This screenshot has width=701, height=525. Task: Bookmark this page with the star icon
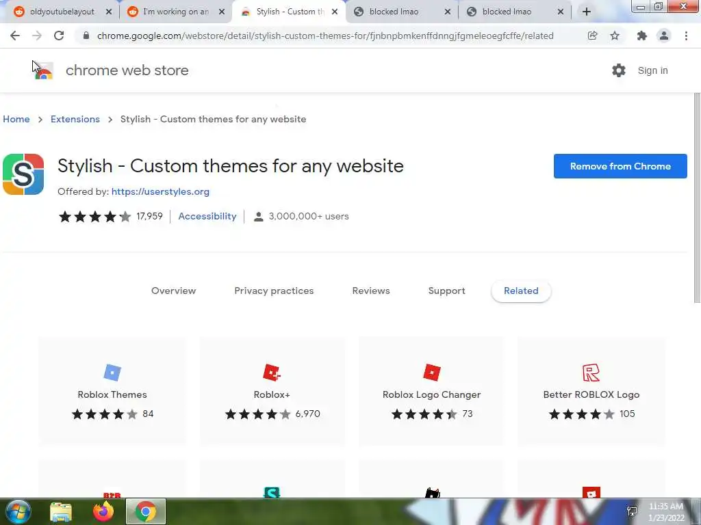[x=615, y=36]
